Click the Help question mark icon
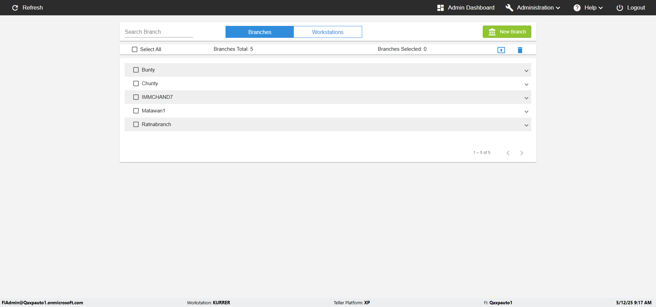656x307 pixels. [577, 8]
